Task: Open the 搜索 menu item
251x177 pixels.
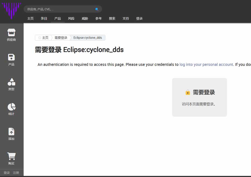Action: click(x=112, y=18)
